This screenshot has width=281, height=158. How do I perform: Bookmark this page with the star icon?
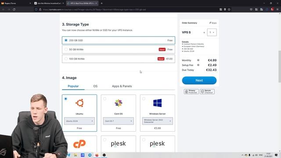(x=229, y=9)
